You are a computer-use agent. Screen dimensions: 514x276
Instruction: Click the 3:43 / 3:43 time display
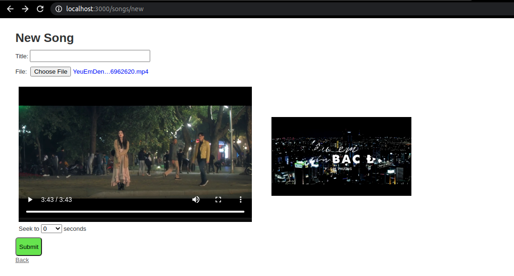tap(56, 200)
